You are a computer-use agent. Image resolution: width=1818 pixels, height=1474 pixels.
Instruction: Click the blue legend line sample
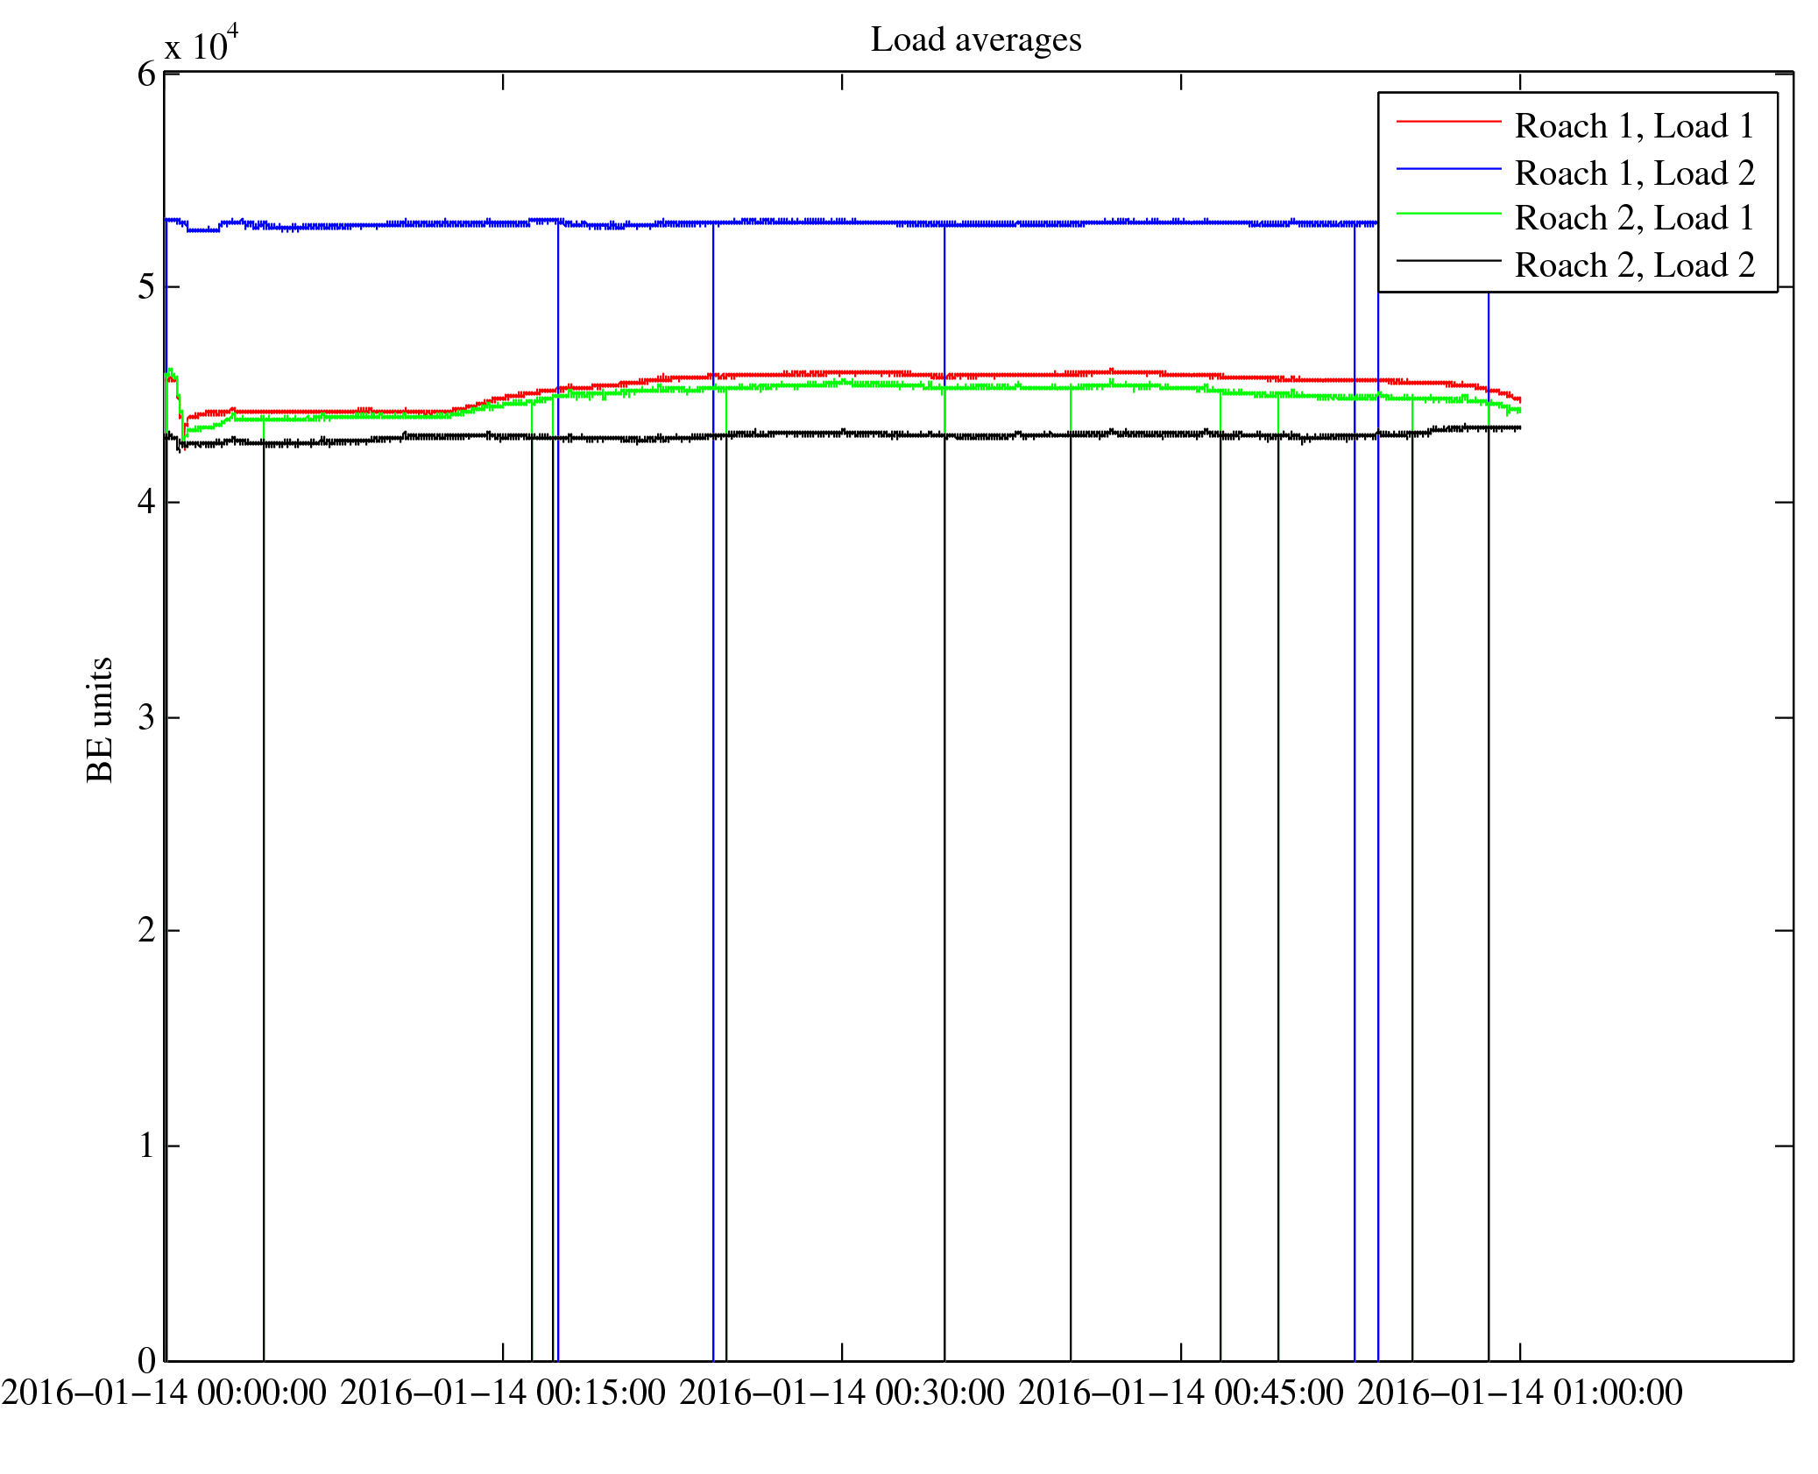click(1448, 168)
